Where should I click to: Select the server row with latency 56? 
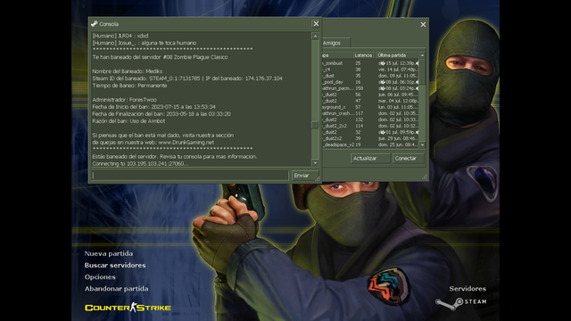[370, 95]
